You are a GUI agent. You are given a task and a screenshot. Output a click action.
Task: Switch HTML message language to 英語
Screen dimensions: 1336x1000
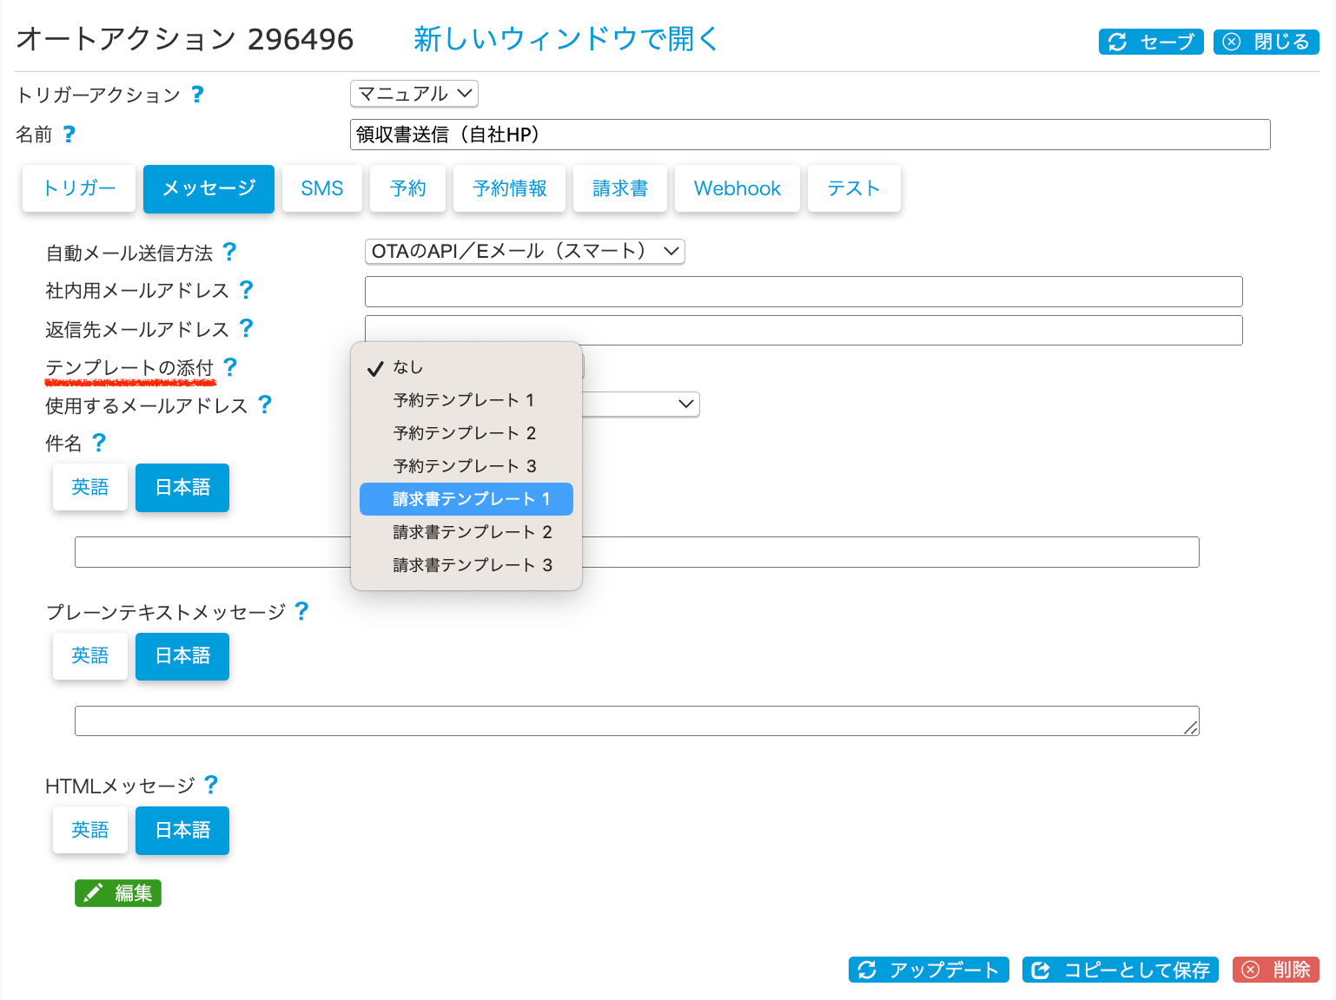point(90,831)
